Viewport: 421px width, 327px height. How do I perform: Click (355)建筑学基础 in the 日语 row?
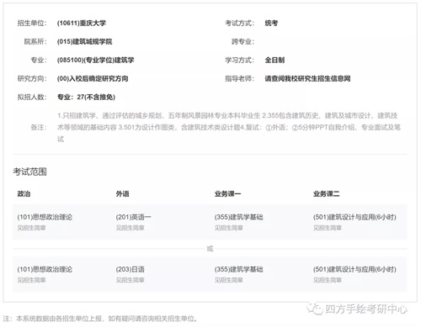pos(239,269)
